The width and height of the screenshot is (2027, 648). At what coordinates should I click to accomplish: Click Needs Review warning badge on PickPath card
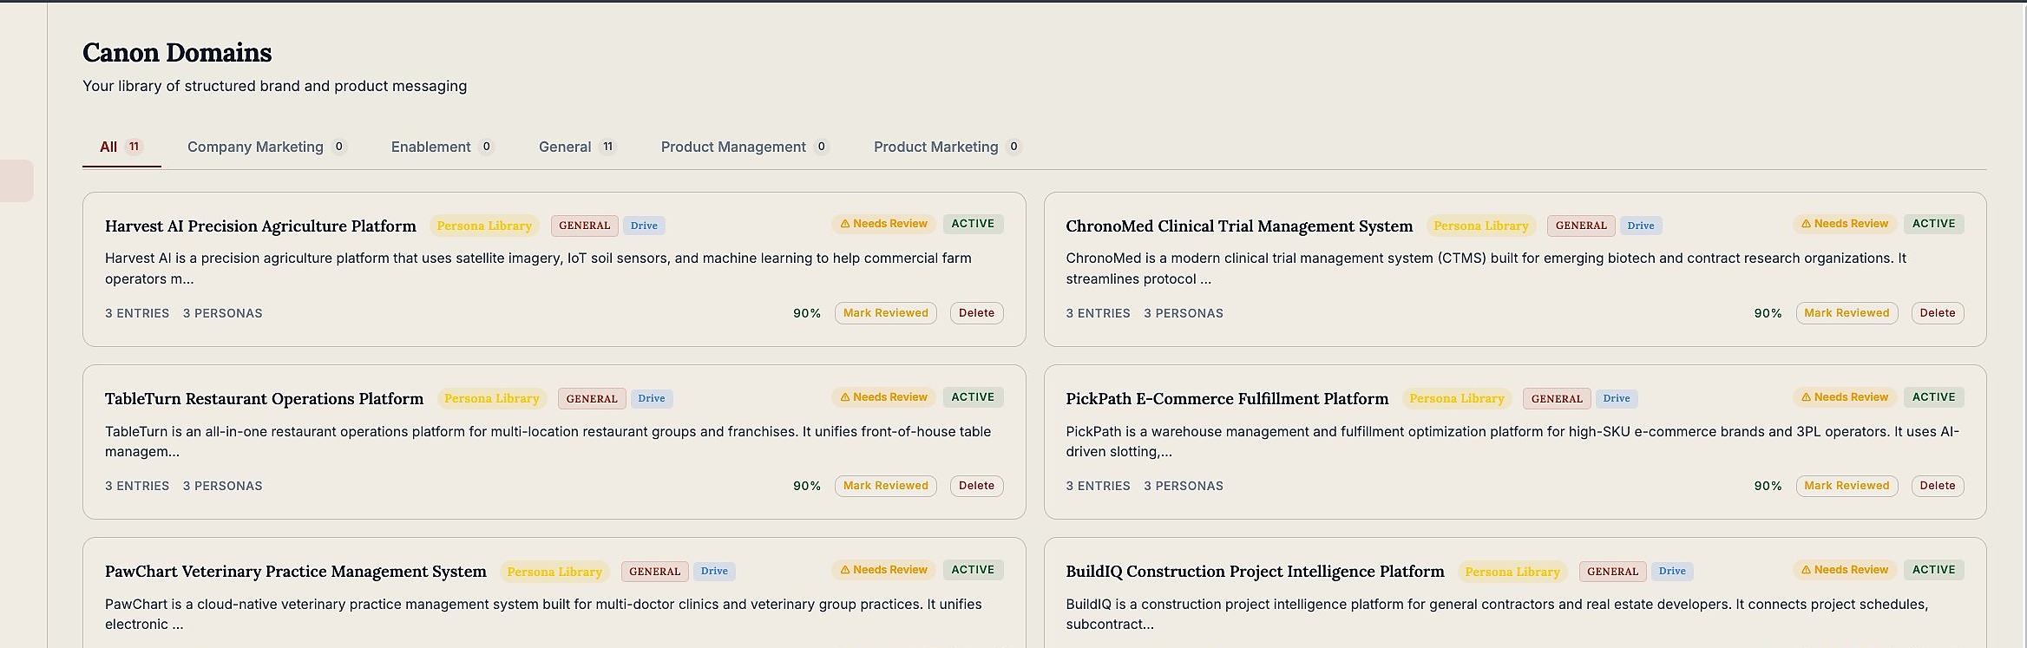tap(1845, 397)
